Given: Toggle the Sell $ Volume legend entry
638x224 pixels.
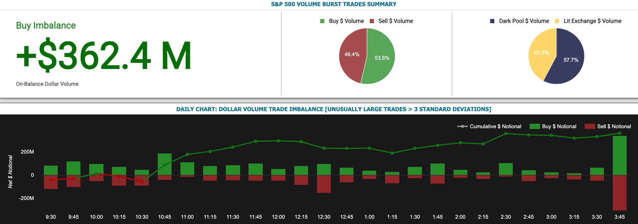Looking at the screenshot, I should point(391,21).
